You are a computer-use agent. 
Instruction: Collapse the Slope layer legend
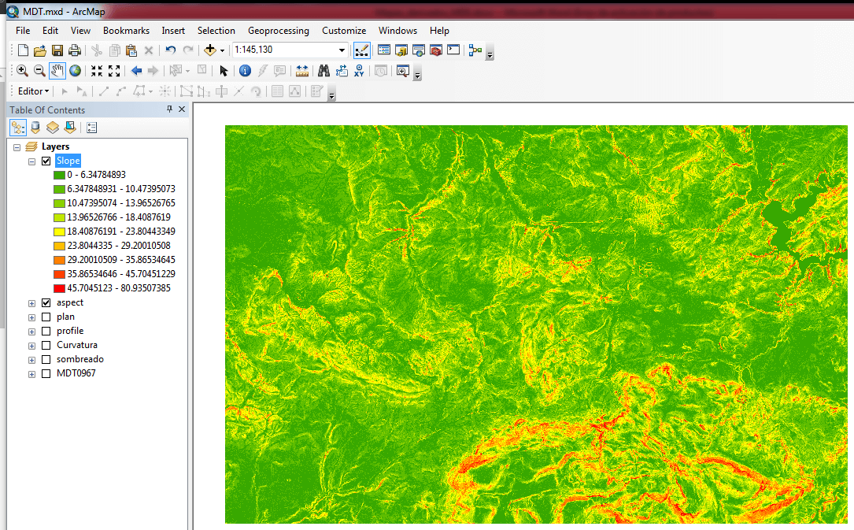click(x=32, y=161)
